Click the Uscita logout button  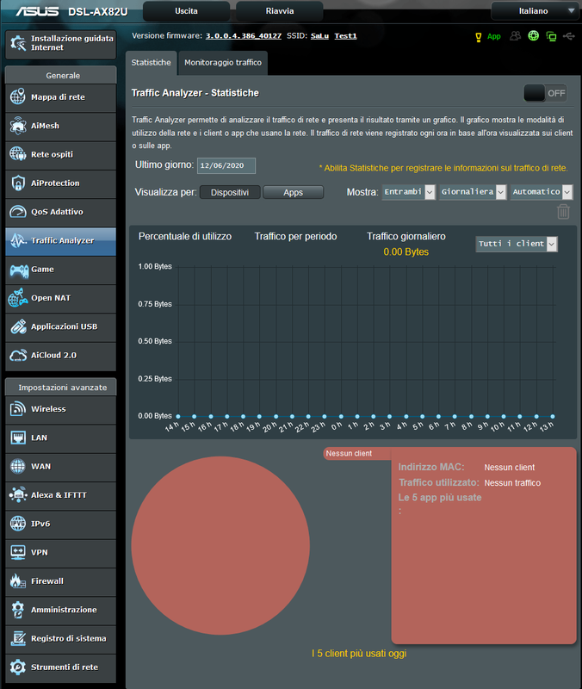click(x=186, y=11)
